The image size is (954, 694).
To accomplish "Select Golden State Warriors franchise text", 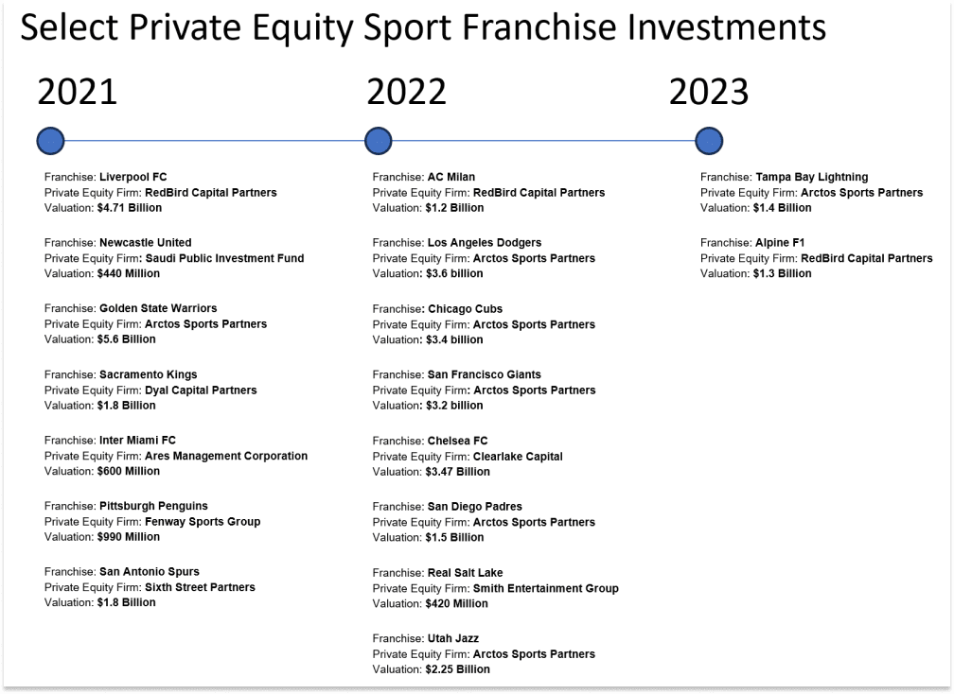I will pos(158,308).
